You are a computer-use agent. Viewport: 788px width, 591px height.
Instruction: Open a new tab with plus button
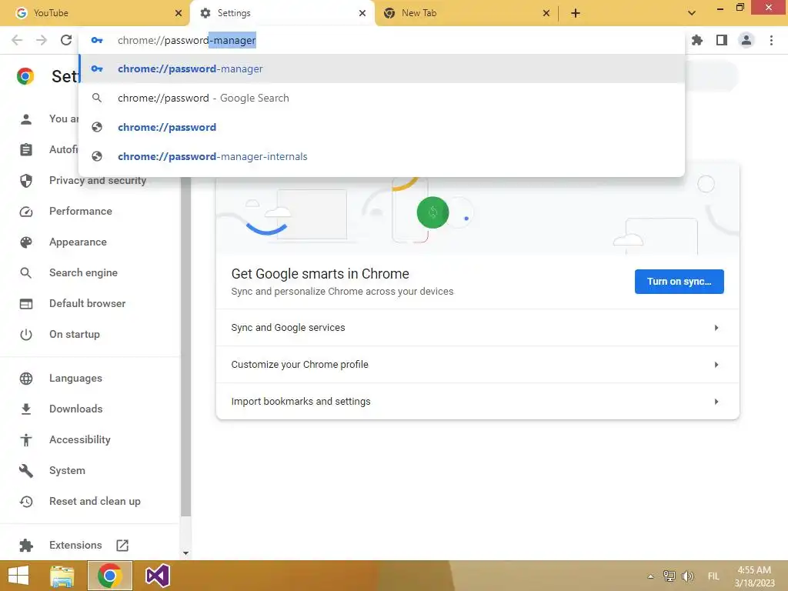click(576, 13)
